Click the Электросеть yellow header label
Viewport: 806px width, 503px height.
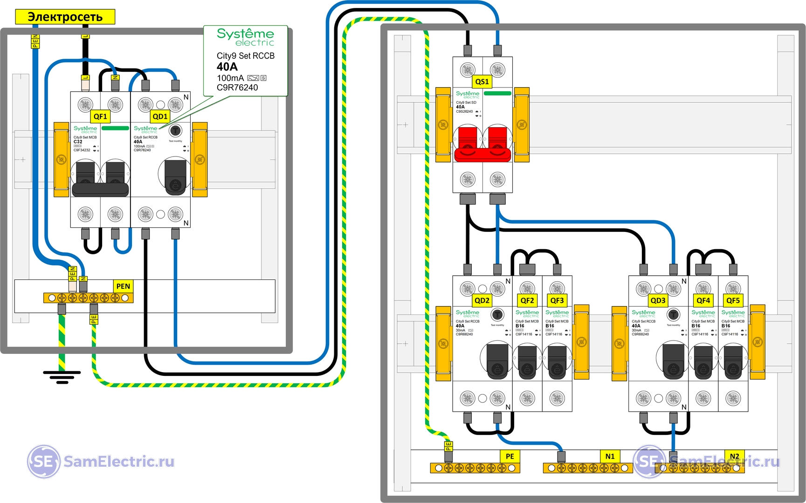point(65,17)
